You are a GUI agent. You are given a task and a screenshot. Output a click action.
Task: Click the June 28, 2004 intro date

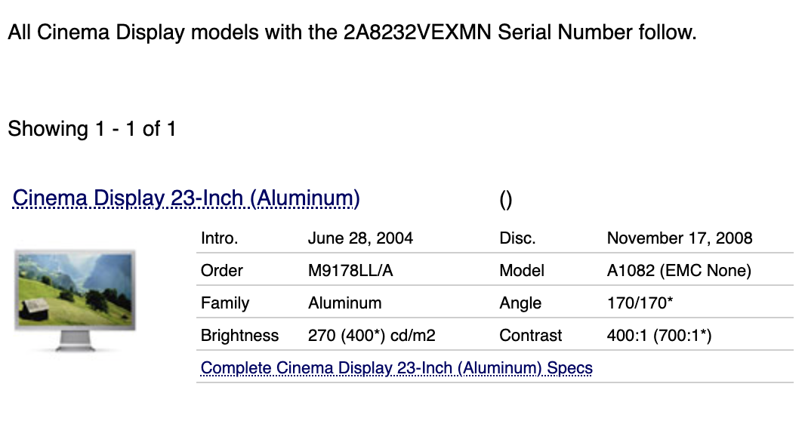[360, 238]
